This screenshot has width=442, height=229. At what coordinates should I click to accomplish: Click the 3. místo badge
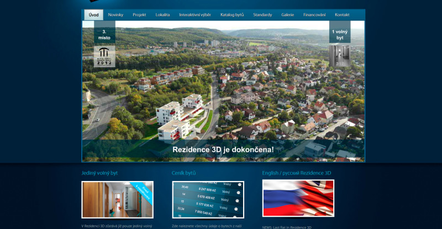pyautogui.click(x=104, y=32)
